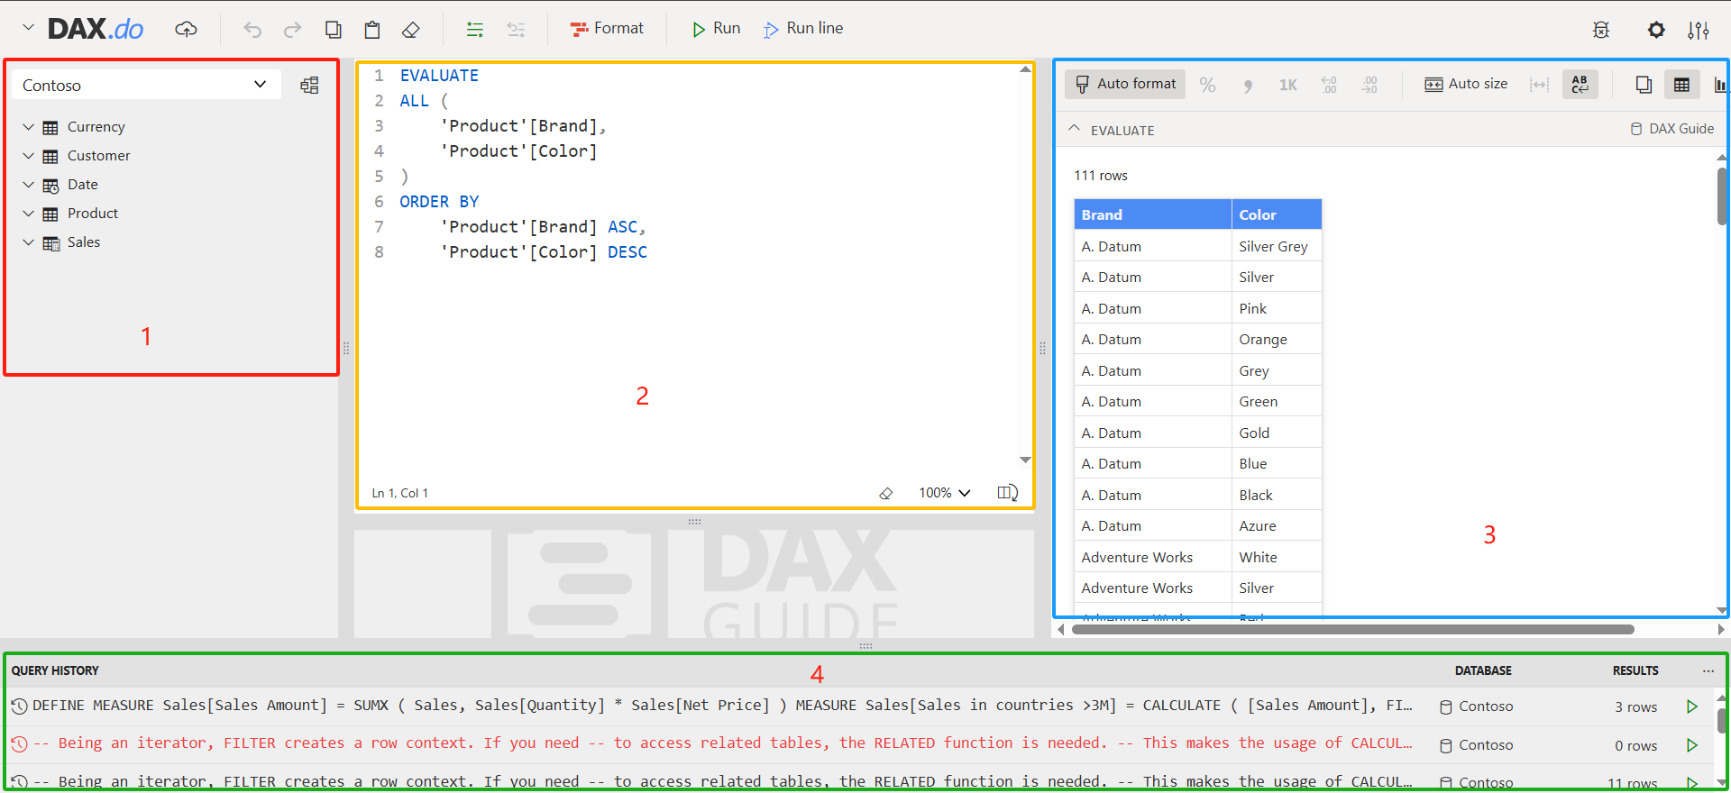Collapse the EVALUATE results section
The width and height of the screenshot is (1731, 793).
point(1074,129)
